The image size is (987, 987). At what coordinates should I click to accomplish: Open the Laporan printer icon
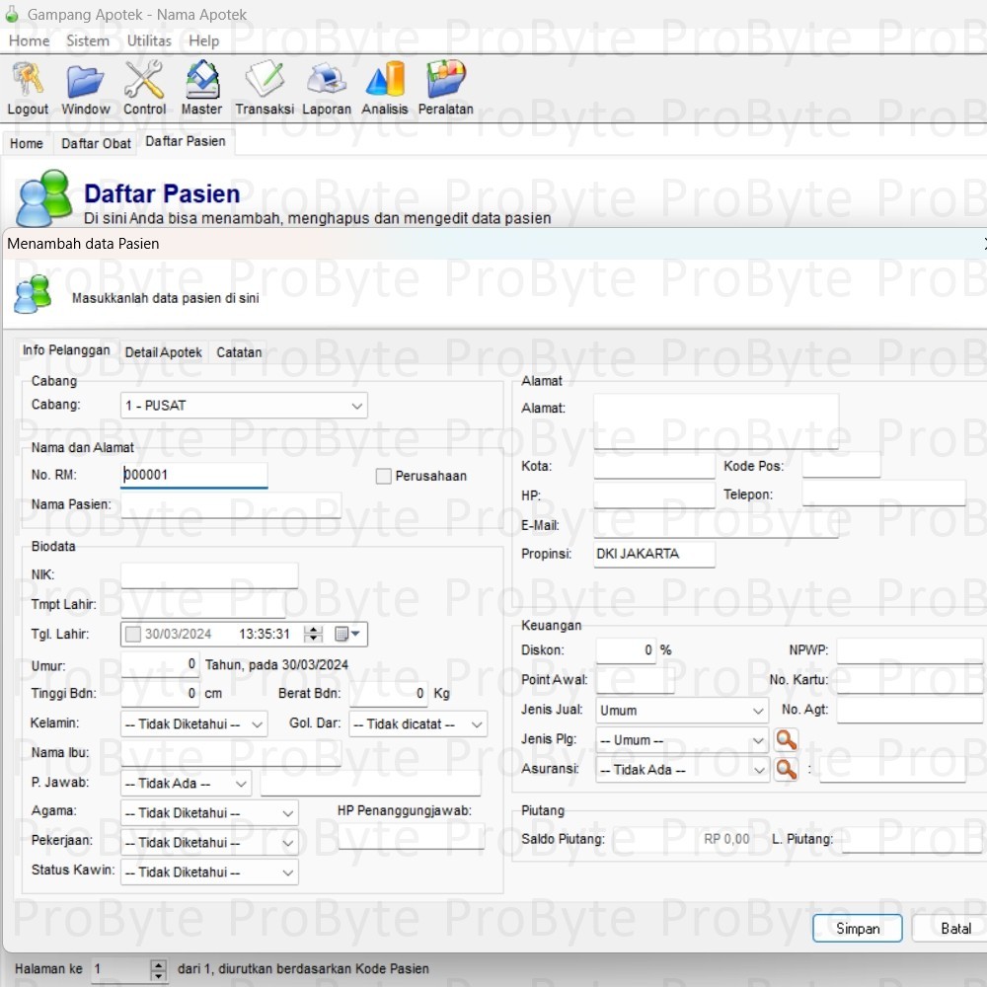[326, 81]
